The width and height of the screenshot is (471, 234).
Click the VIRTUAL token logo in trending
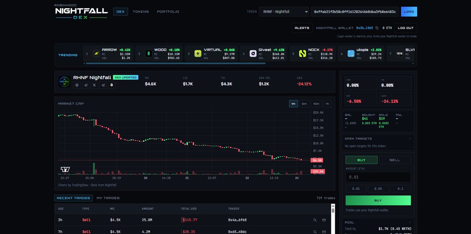pyautogui.click(x=198, y=54)
